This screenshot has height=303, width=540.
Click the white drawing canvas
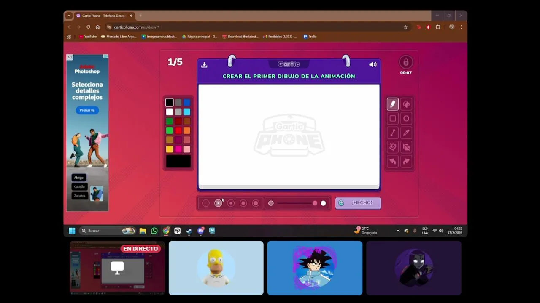289,135
